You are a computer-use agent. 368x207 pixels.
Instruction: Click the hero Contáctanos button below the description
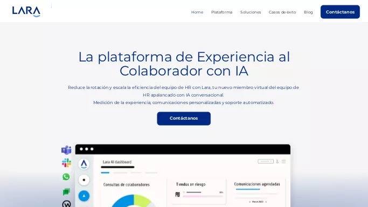(x=184, y=119)
